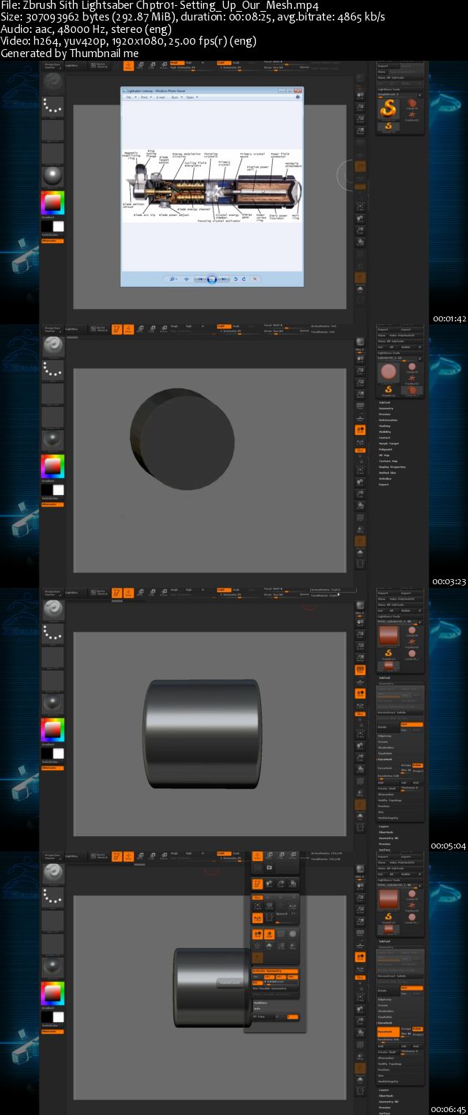Viewport: 468px width, 1115px height.
Task: Click white SwitchColor swatch in 00:03:23 frame
Action: coord(58,490)
